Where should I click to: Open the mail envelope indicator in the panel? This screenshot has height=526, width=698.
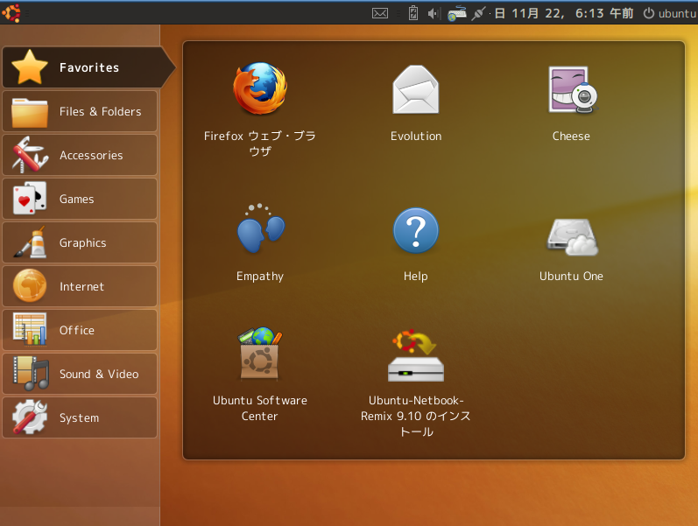click(x=380, y=13)
